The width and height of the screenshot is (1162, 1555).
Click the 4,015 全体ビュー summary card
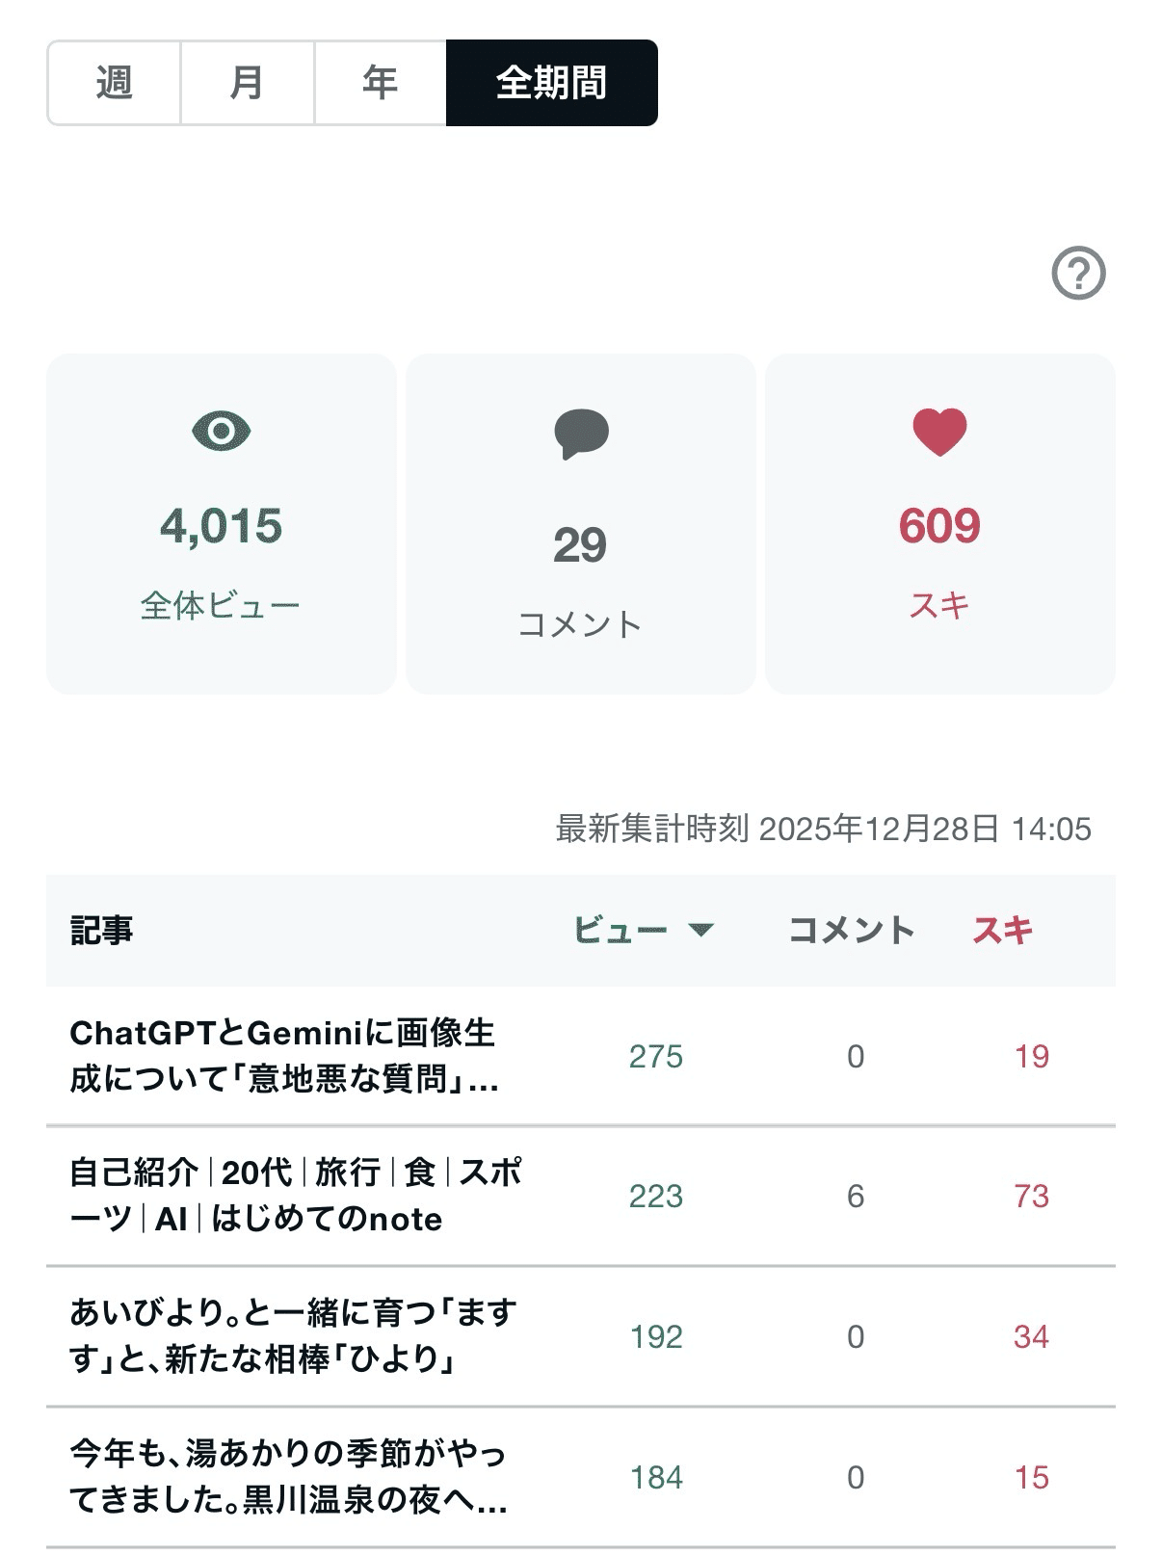tap(222, 523)
